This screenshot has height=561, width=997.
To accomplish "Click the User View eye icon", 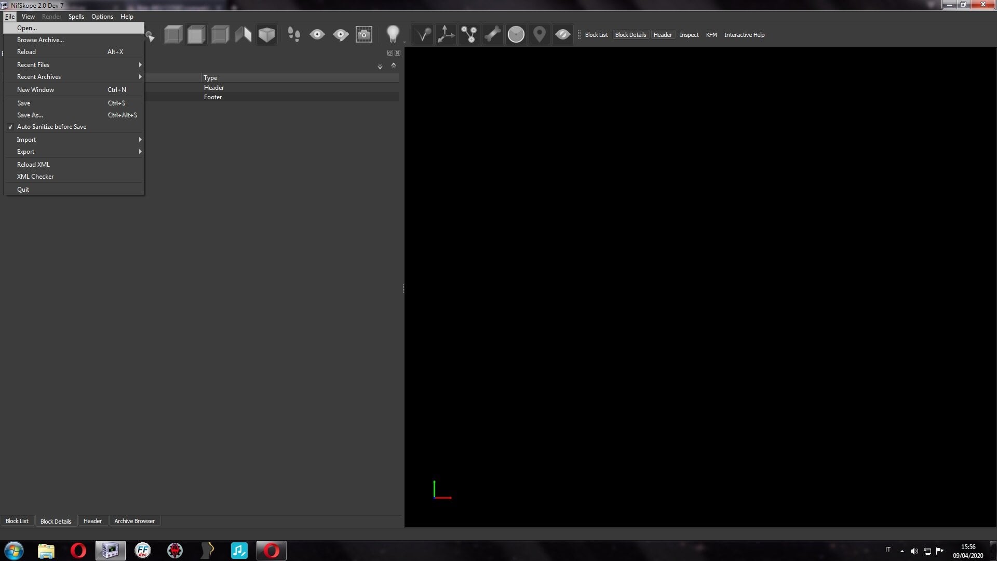I will click(317, 35).
